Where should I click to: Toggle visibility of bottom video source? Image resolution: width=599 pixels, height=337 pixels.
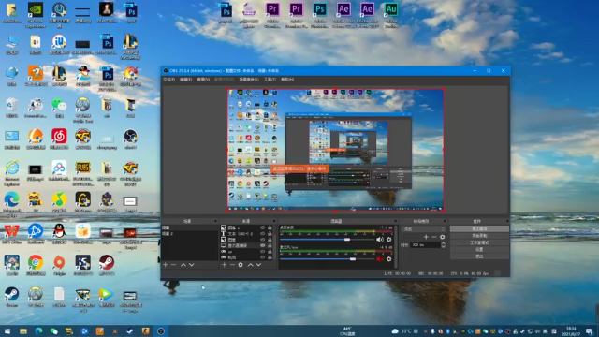pyautogui.click(x=262, y=257)
